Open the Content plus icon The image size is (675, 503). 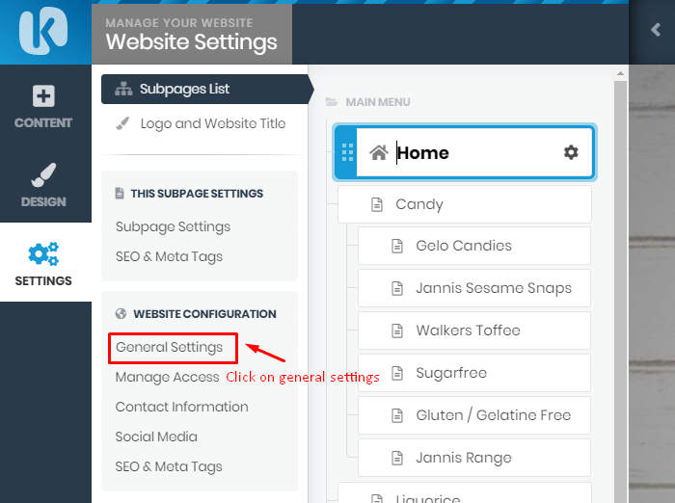(x=43, y=95)
